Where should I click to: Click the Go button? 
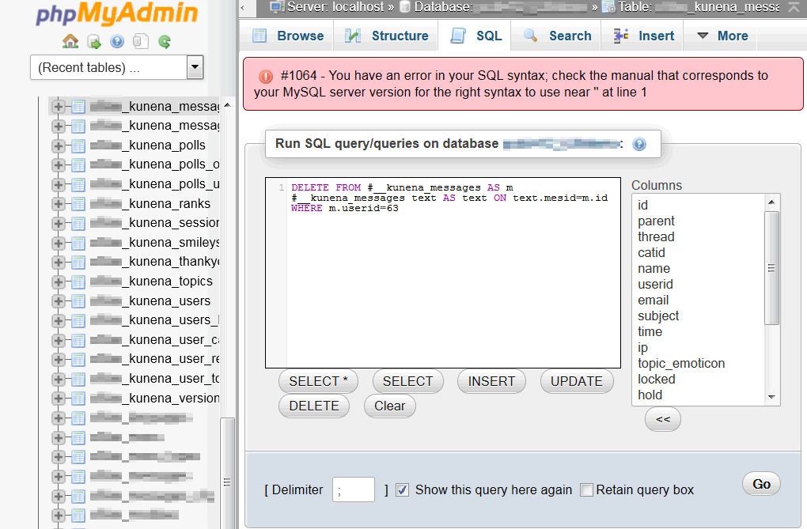pyautogui.click(x=761, y=484)
